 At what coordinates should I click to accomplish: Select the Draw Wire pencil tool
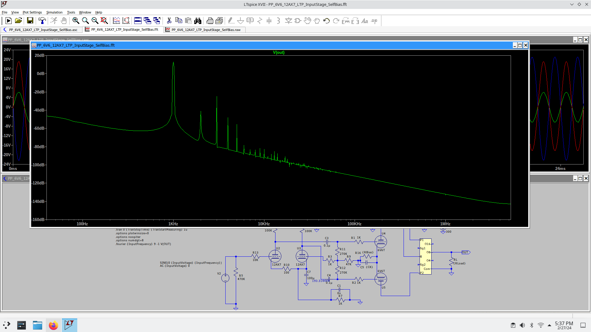pos(231,21)
